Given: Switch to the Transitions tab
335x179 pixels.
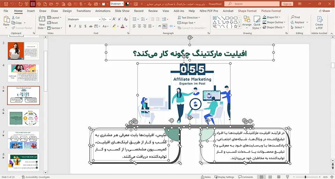Looking at the screenshot, I should (x=83, y=11).
